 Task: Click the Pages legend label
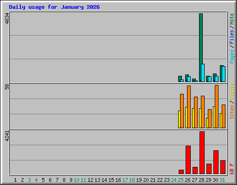(232, 56)
